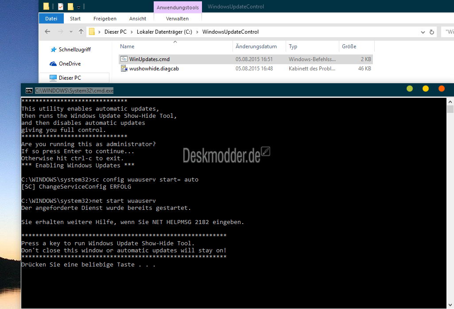Go up one folder level
This screenshot has height=309, width=454.
pyautogui.click(x=81, y=32)
